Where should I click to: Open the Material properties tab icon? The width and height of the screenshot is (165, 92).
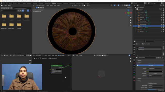tap(134, 77)
